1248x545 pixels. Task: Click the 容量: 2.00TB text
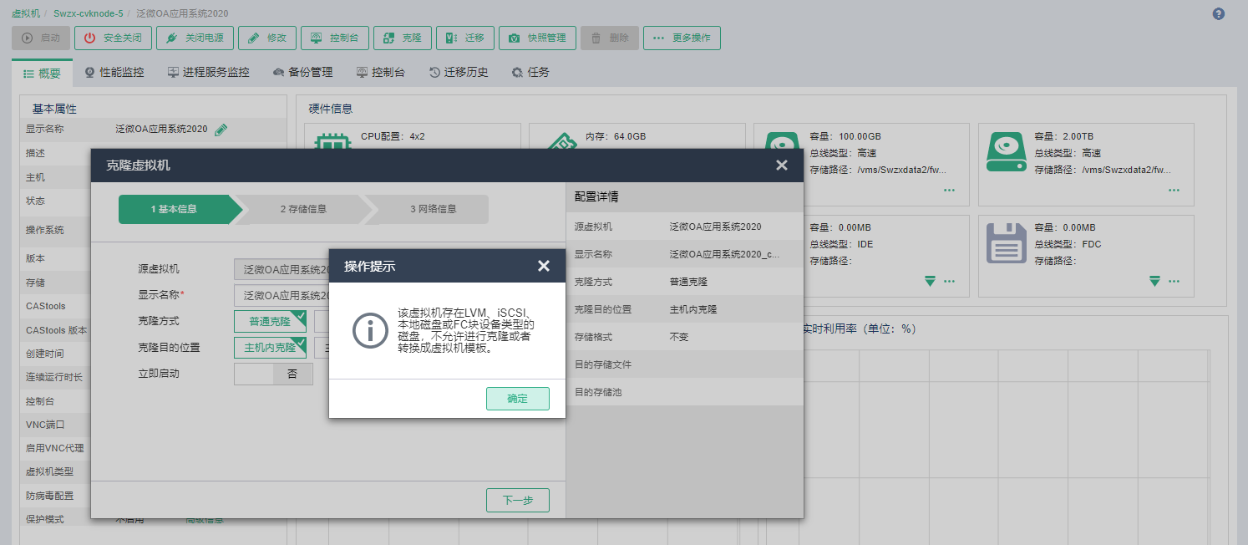1063,136
